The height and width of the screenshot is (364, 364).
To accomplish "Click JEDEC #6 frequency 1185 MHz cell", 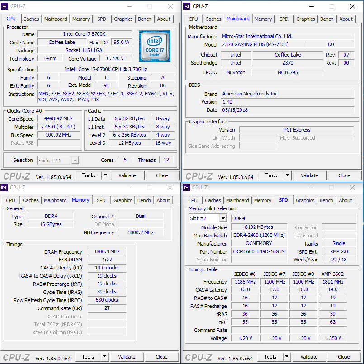I will (245, 282).
